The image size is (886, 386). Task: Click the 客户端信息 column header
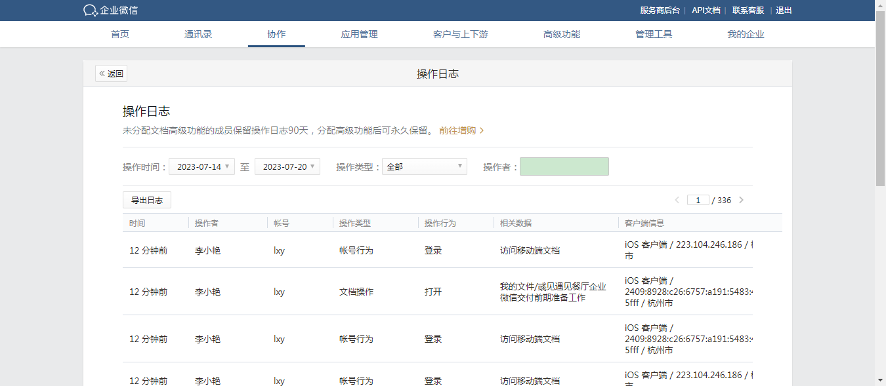(x=644, y=223)
